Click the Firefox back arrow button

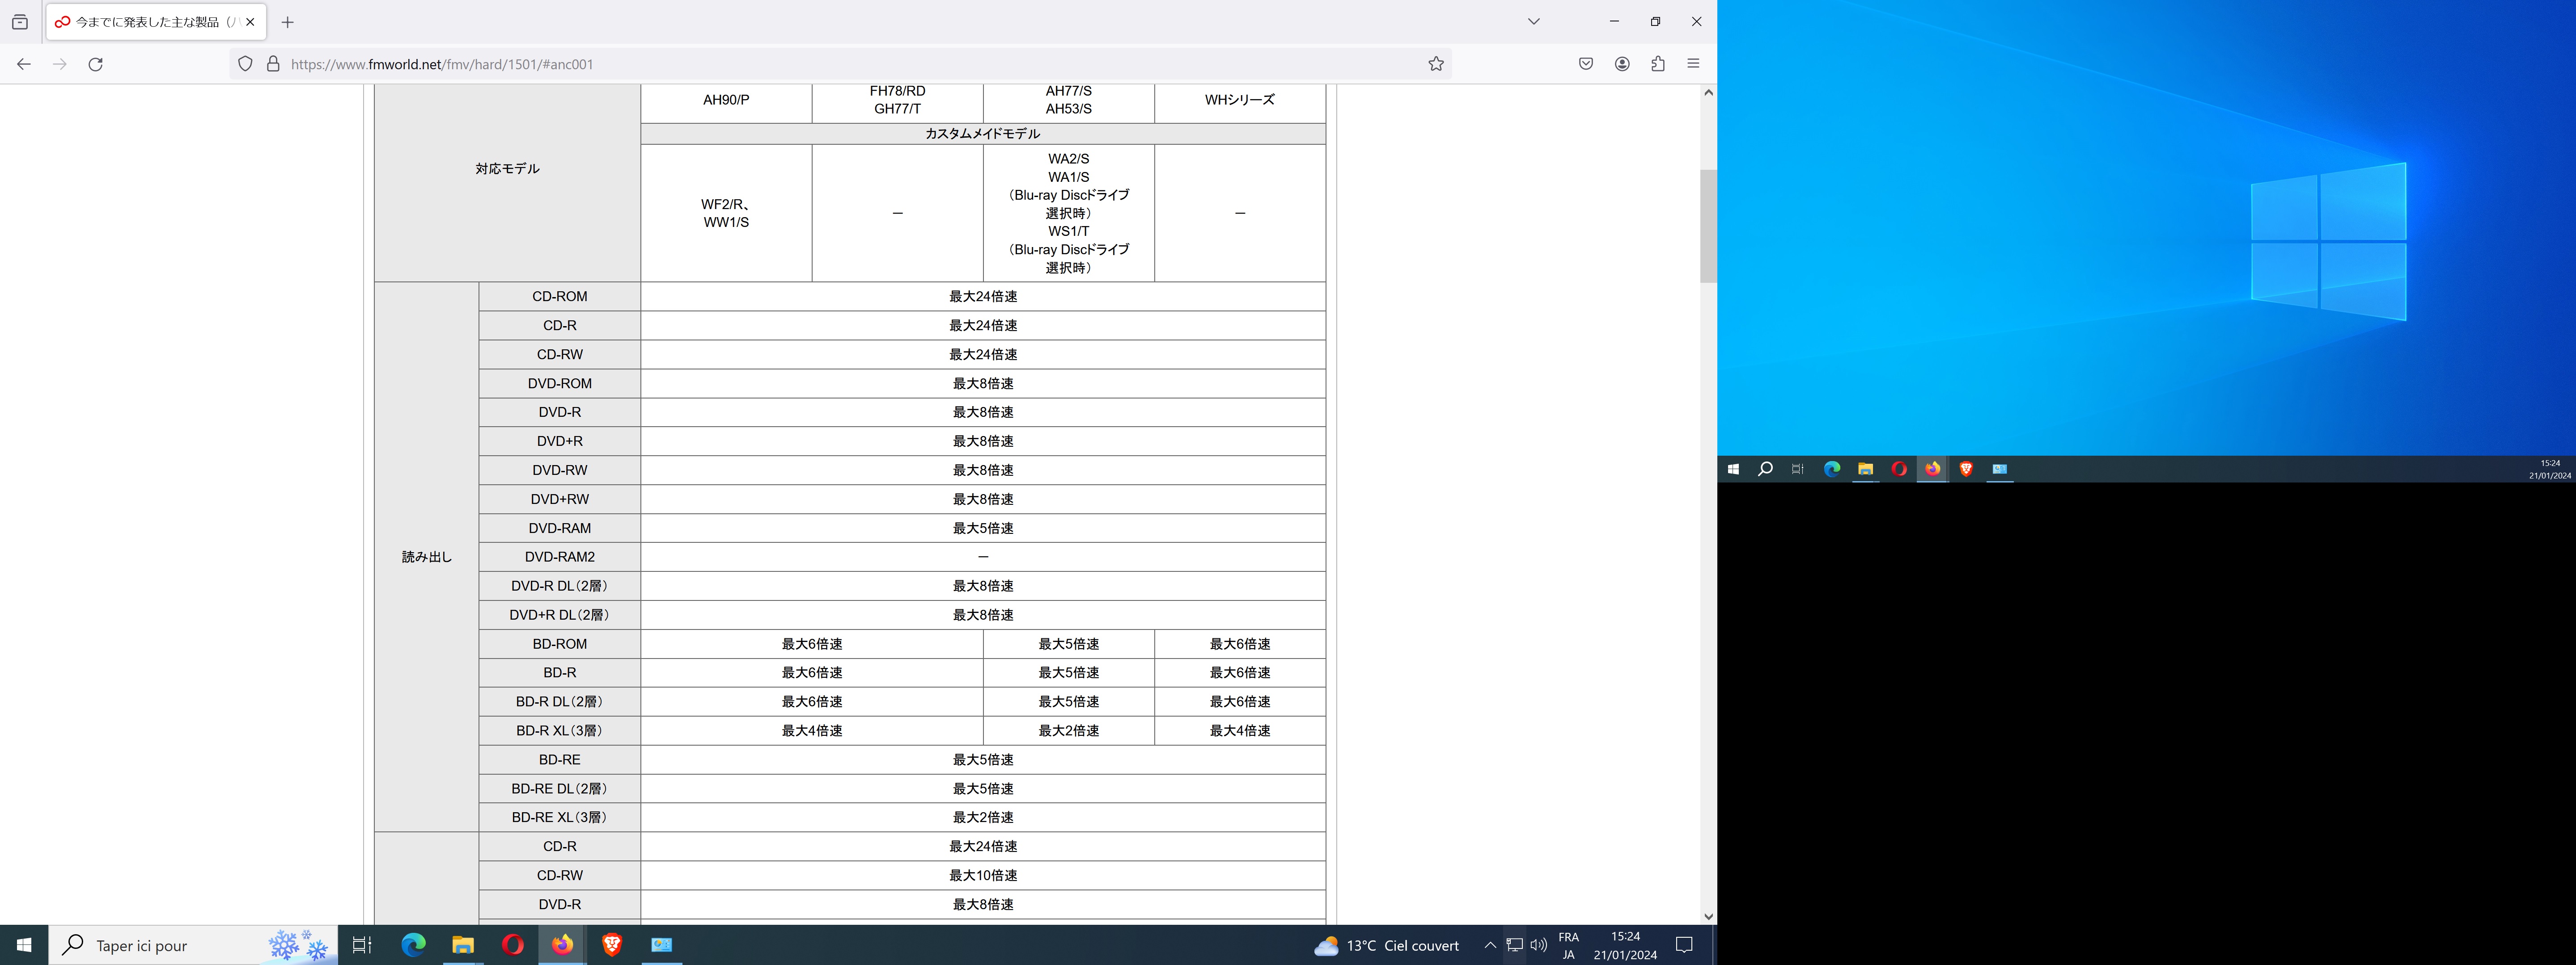tap(24, 64)
